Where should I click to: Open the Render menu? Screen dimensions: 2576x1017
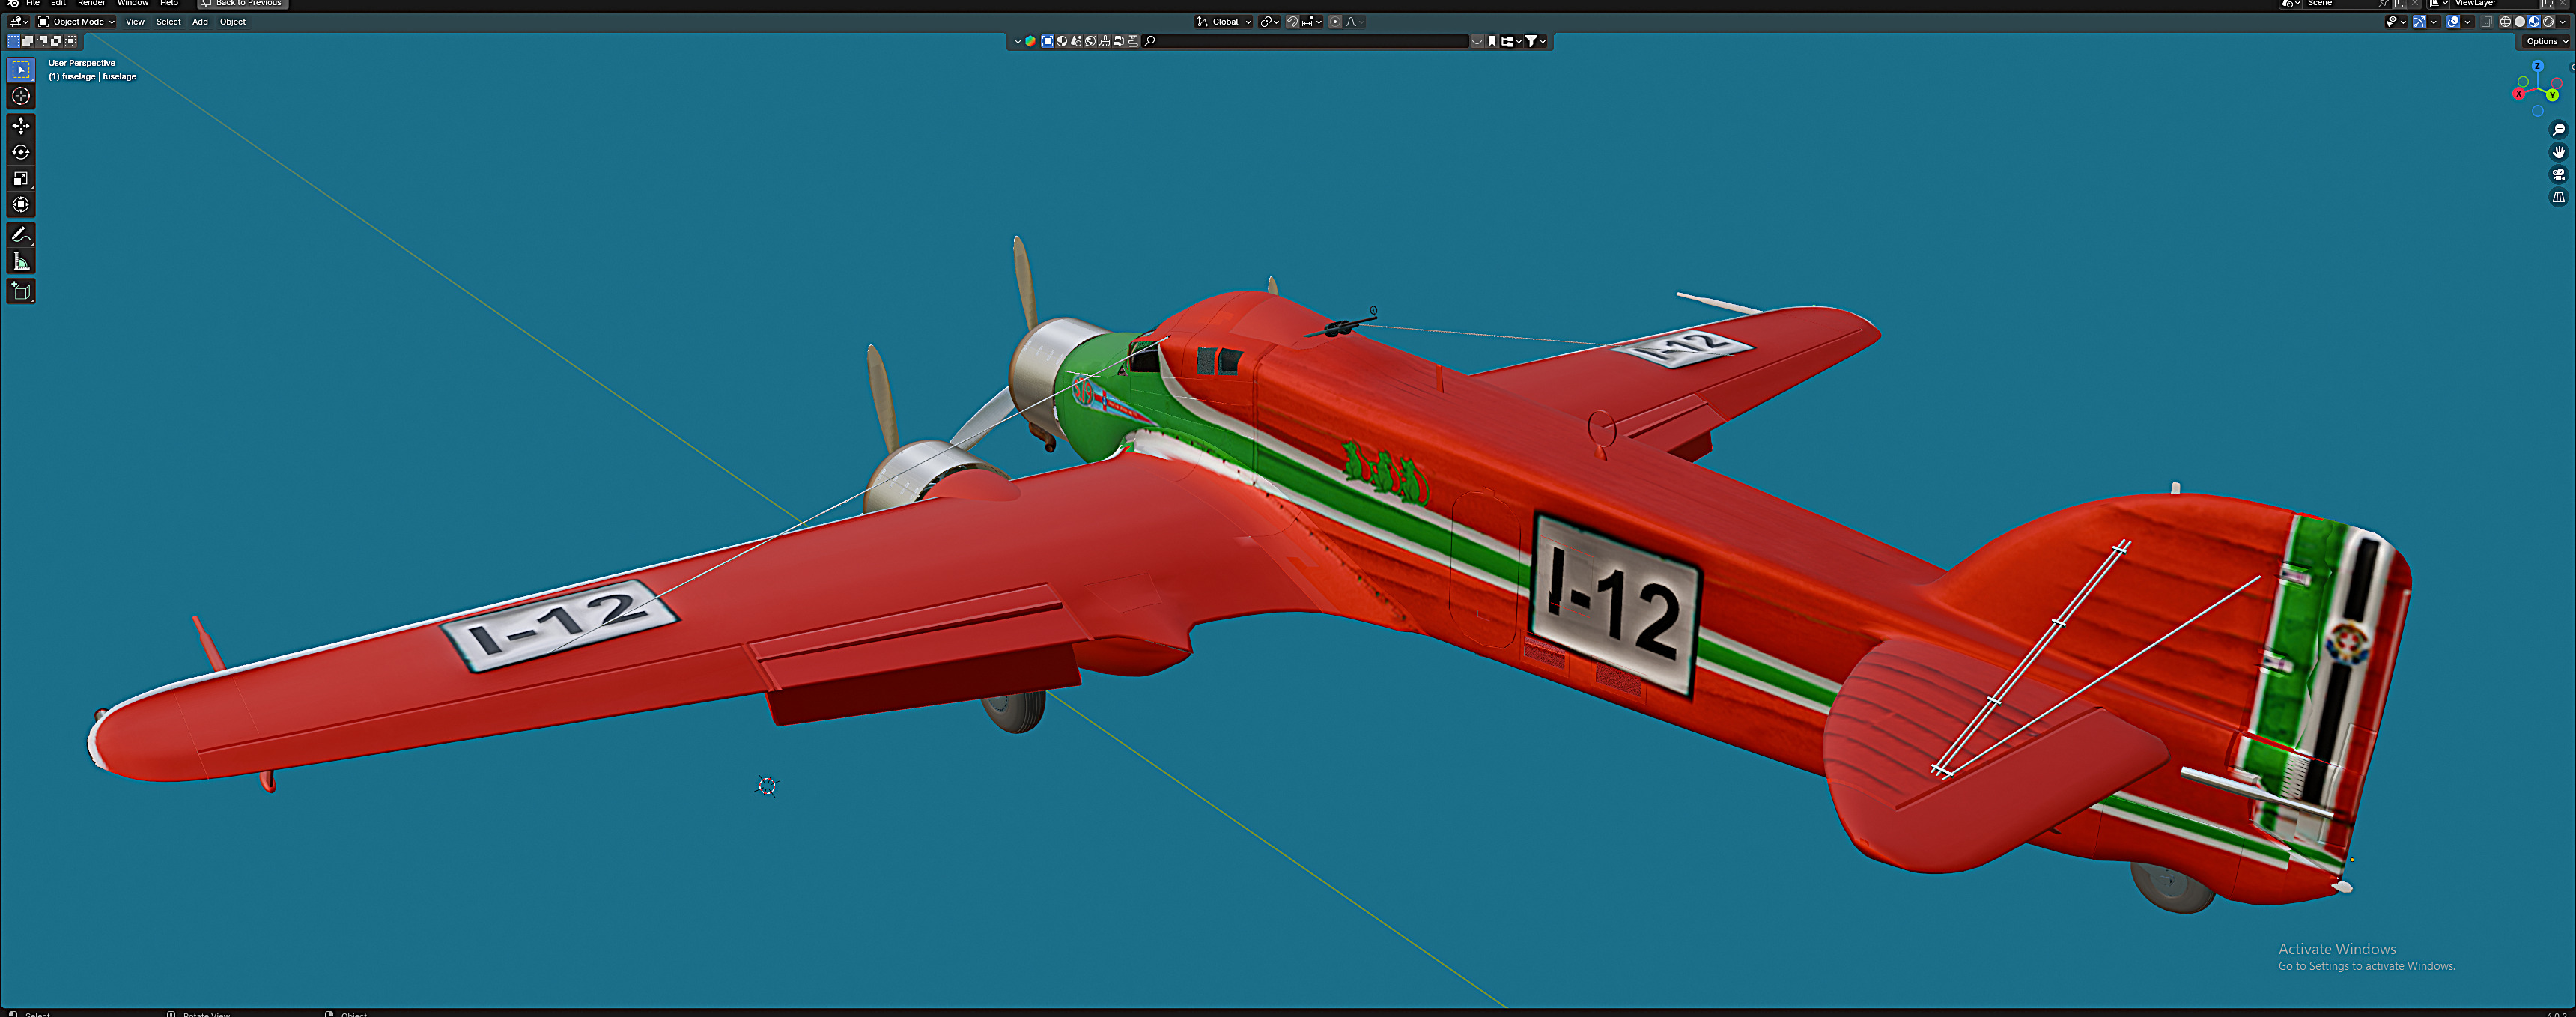coord(92,3)
